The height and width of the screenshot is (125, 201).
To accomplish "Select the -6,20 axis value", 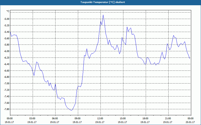I will (x=7, y=58).
